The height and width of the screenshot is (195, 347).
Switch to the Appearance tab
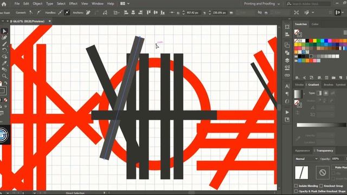(x=303, y=151)
